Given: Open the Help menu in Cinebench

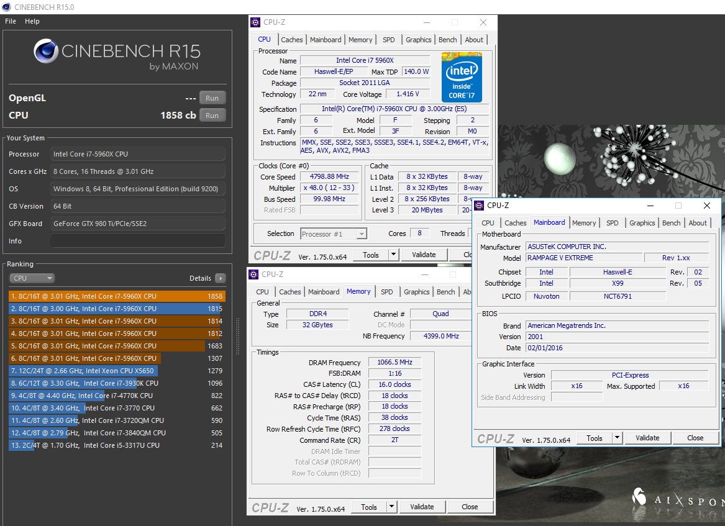Looking at the screenshot, I should tap(32, 21).
